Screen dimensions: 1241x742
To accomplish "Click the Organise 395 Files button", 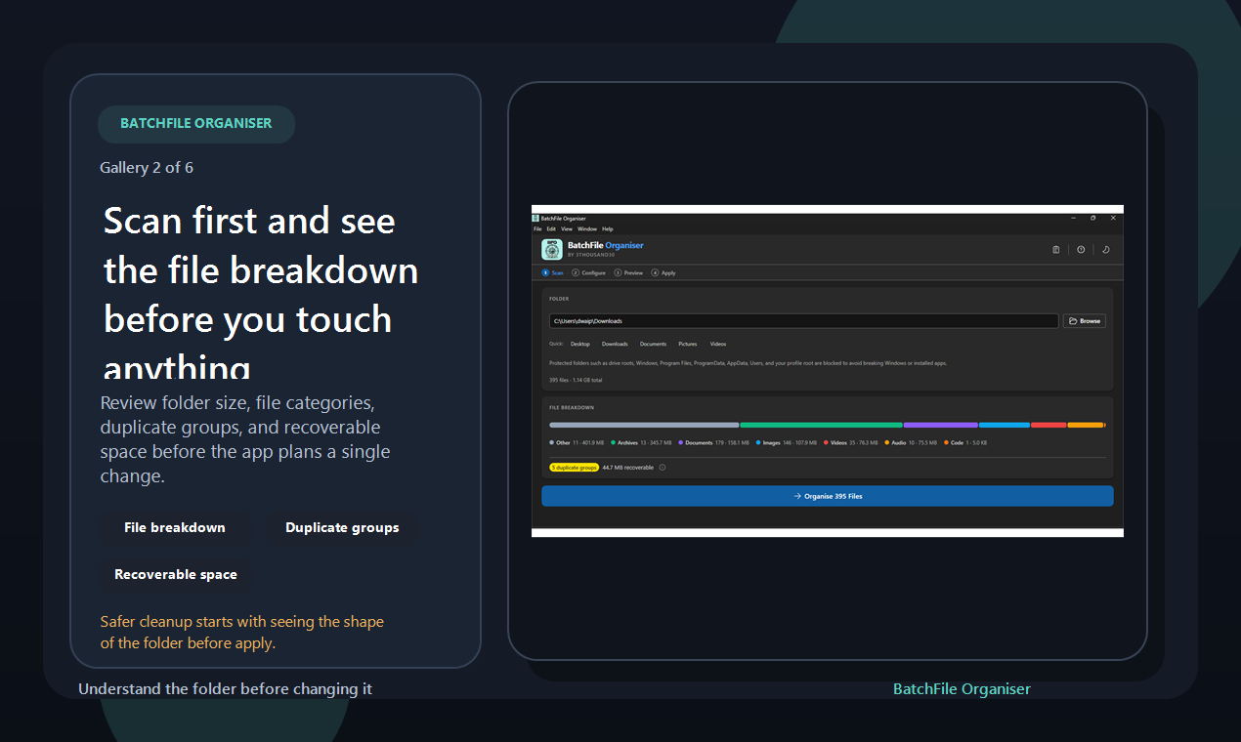I will 827,496.
